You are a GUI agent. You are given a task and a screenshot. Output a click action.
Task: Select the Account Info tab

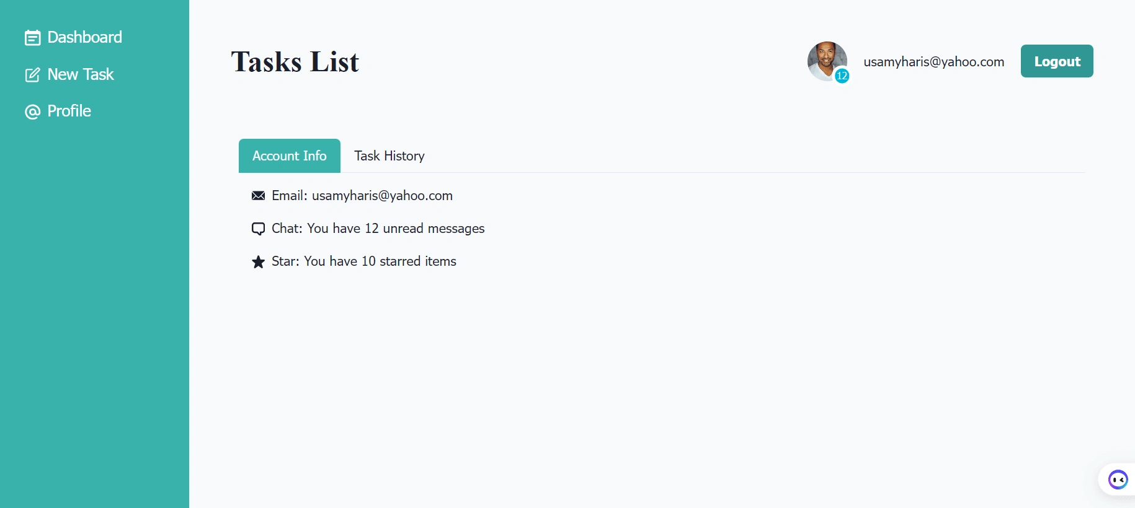tap(290, 156)
